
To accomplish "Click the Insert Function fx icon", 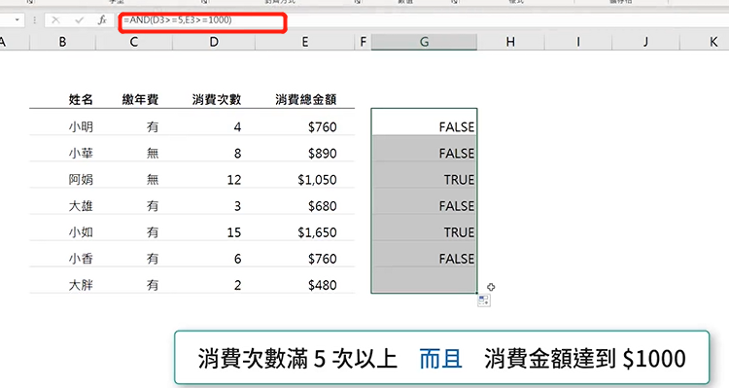I will [102, 20].
